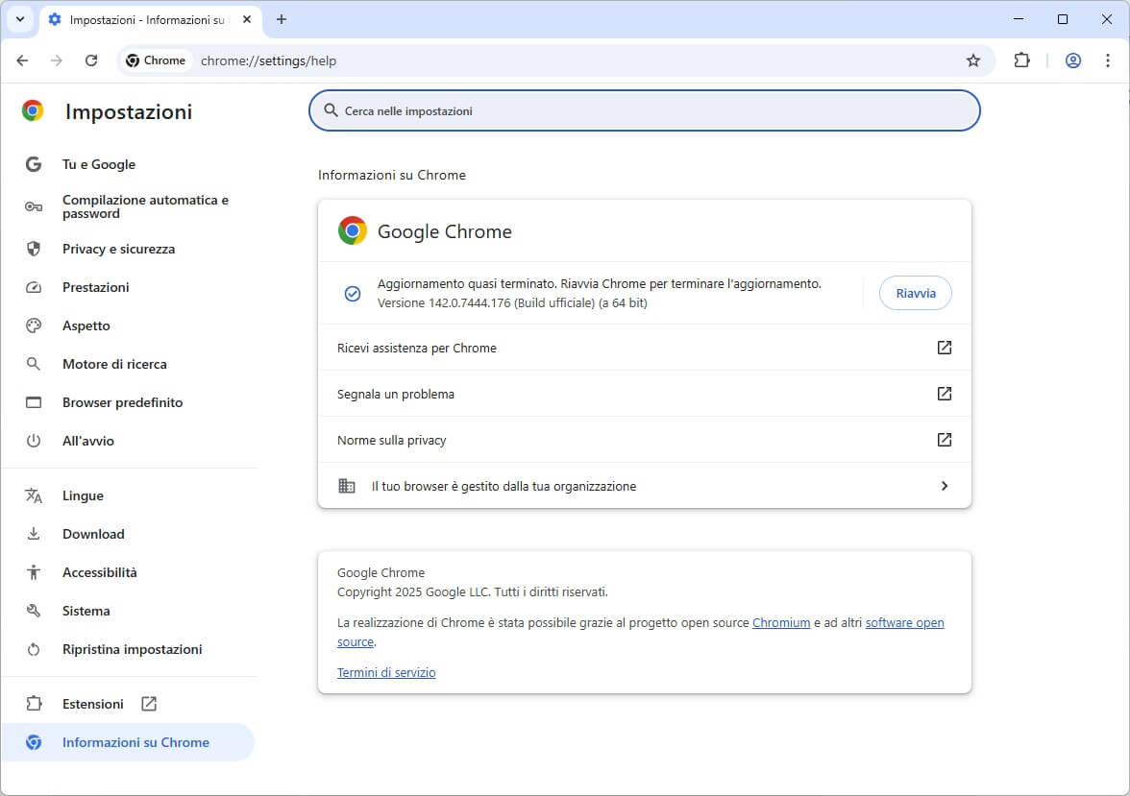1130x796 pixels.
Task: Expand the browser managed by organization row
Action: tap(944, 486)
